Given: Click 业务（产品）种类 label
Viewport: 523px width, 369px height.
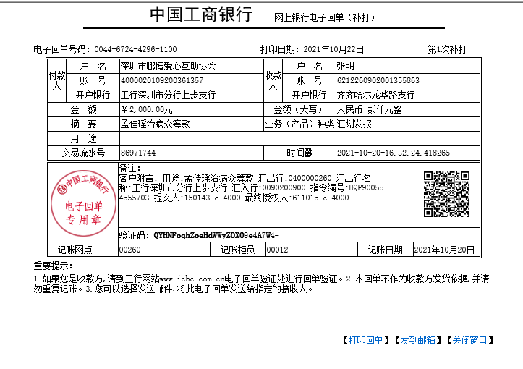Looking at the screenshot, I should [299, 124].
